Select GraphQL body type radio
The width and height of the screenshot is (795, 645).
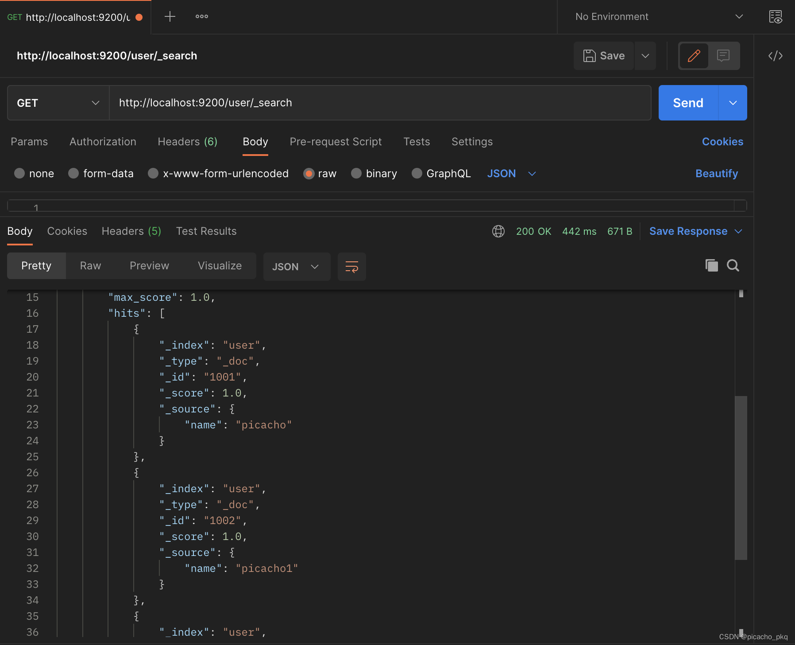(x=417, y=173)
